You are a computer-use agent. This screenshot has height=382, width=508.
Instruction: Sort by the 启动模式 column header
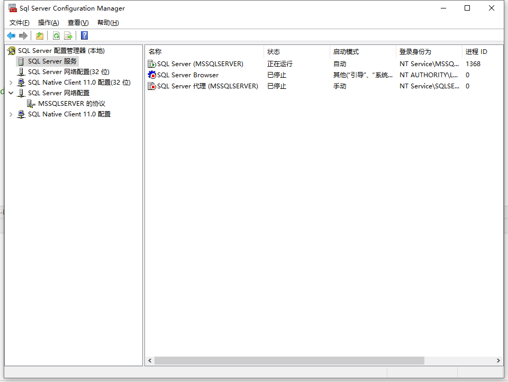pyautogui.click(x=363, y=51)
